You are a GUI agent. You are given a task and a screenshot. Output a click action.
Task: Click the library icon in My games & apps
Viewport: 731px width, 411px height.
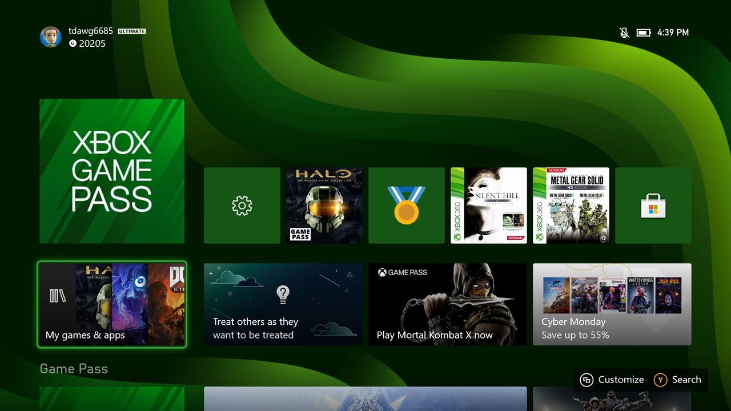(57, 295)
